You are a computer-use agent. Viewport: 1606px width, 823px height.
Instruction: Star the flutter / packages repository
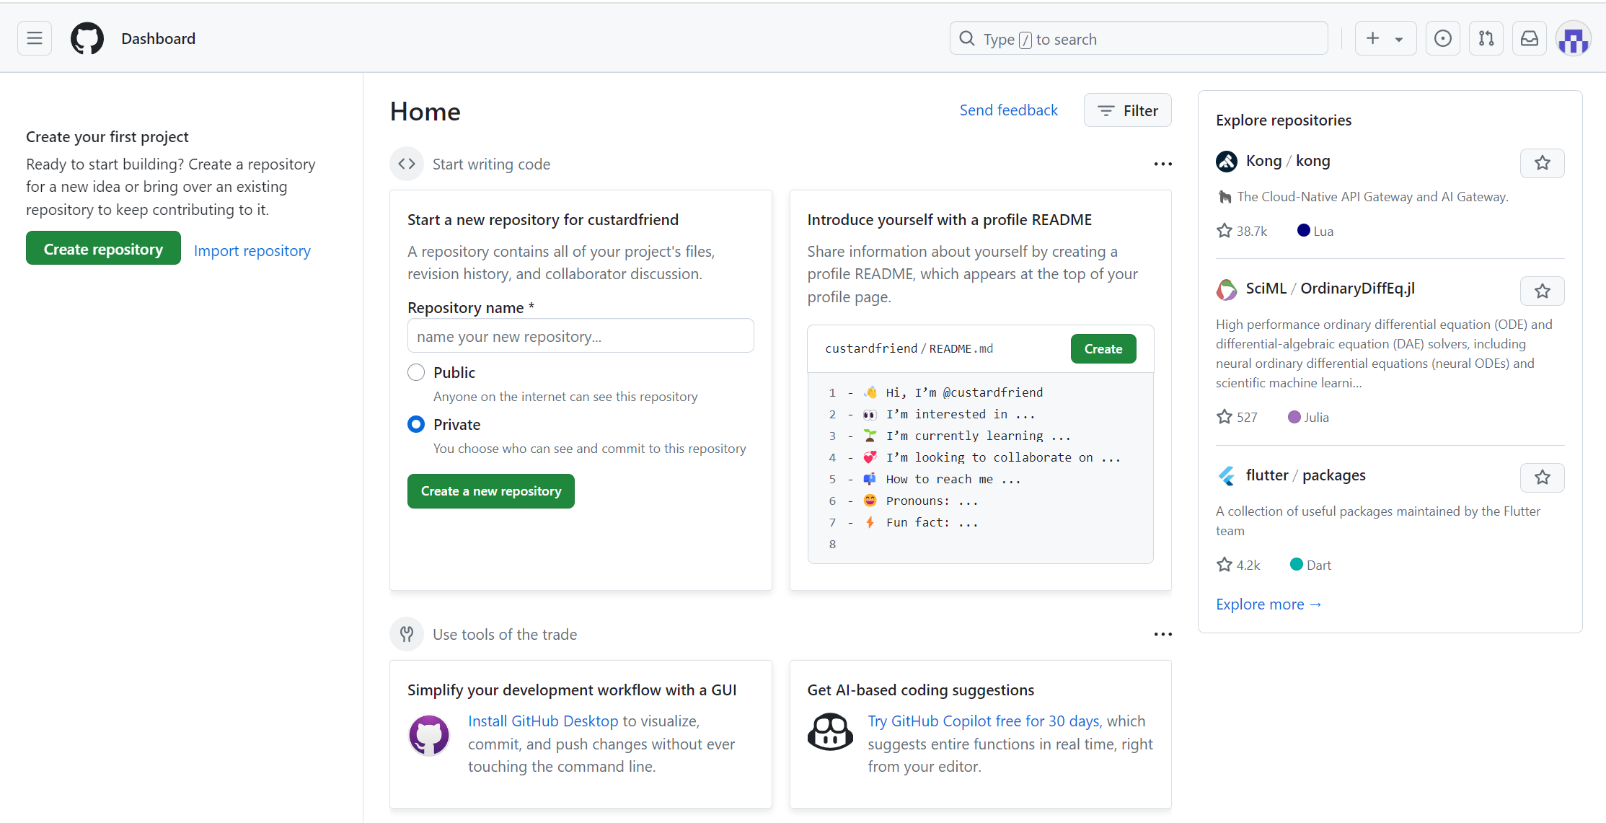click(x=1542, y=477)
